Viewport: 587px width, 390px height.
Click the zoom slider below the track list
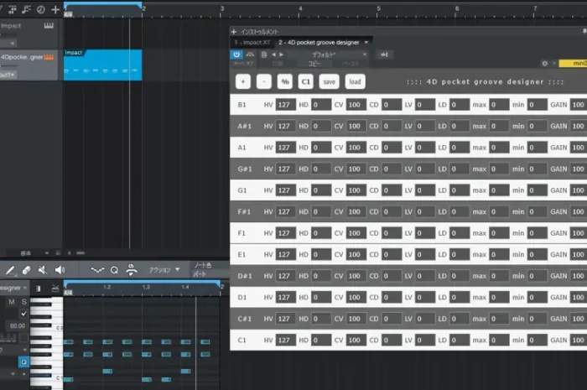pyautogui.click(x=81, y=253)
